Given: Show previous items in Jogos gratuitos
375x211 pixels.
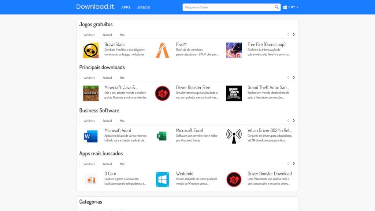Looking at the screenshot, I should pos(288,34).
